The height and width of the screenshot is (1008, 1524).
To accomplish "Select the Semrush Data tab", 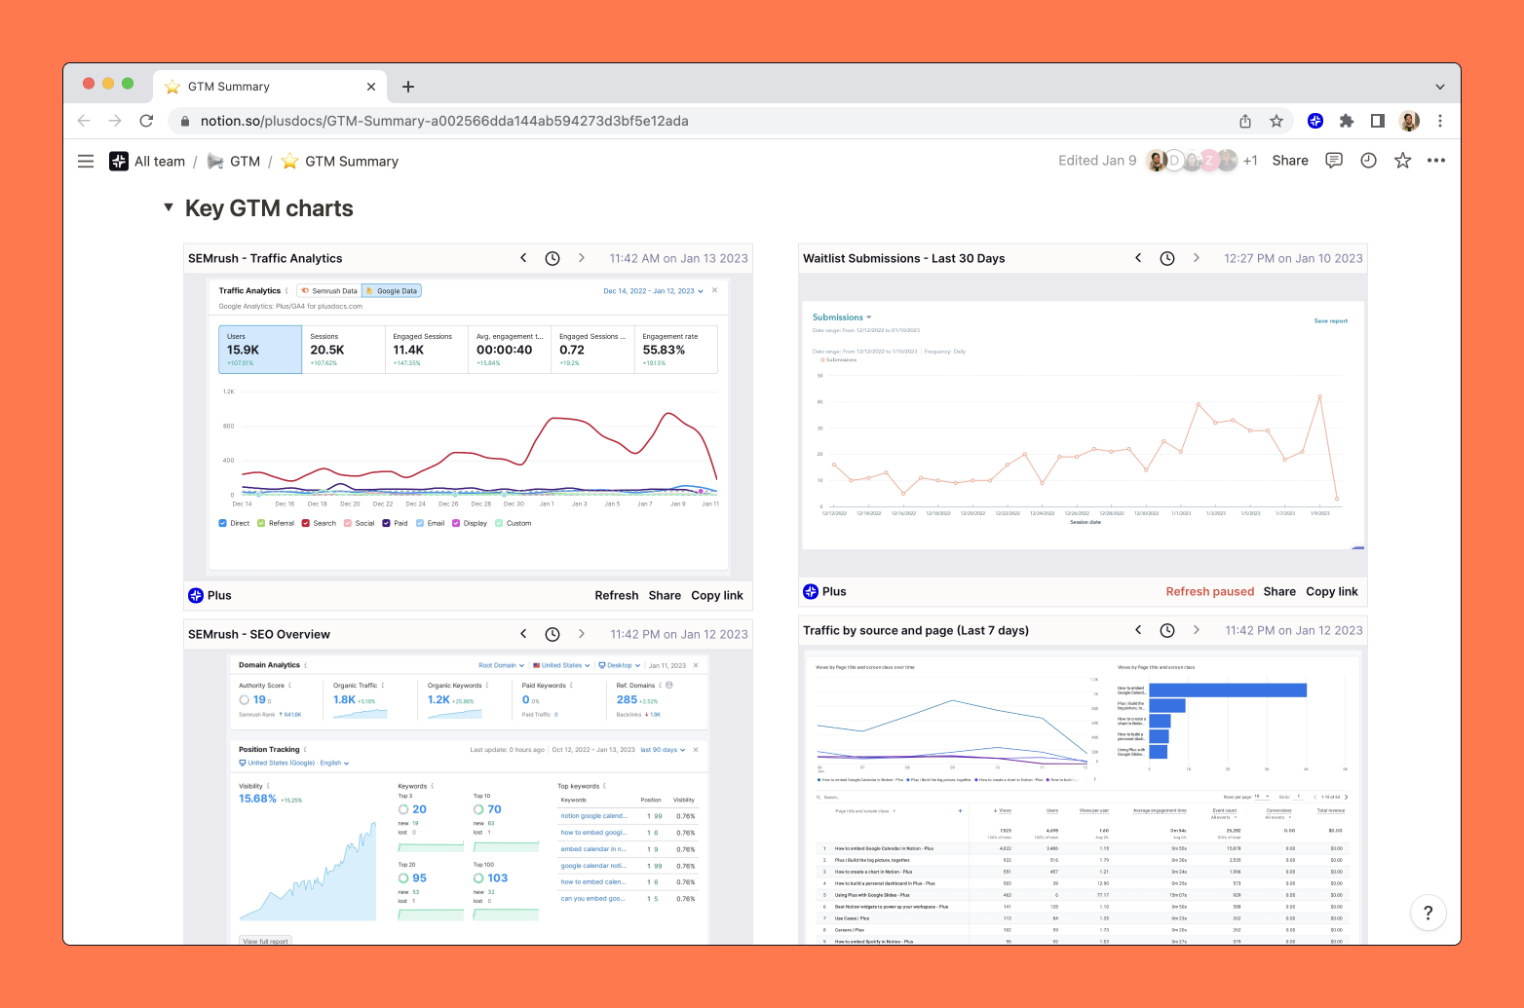I will (x=329, y=290).
